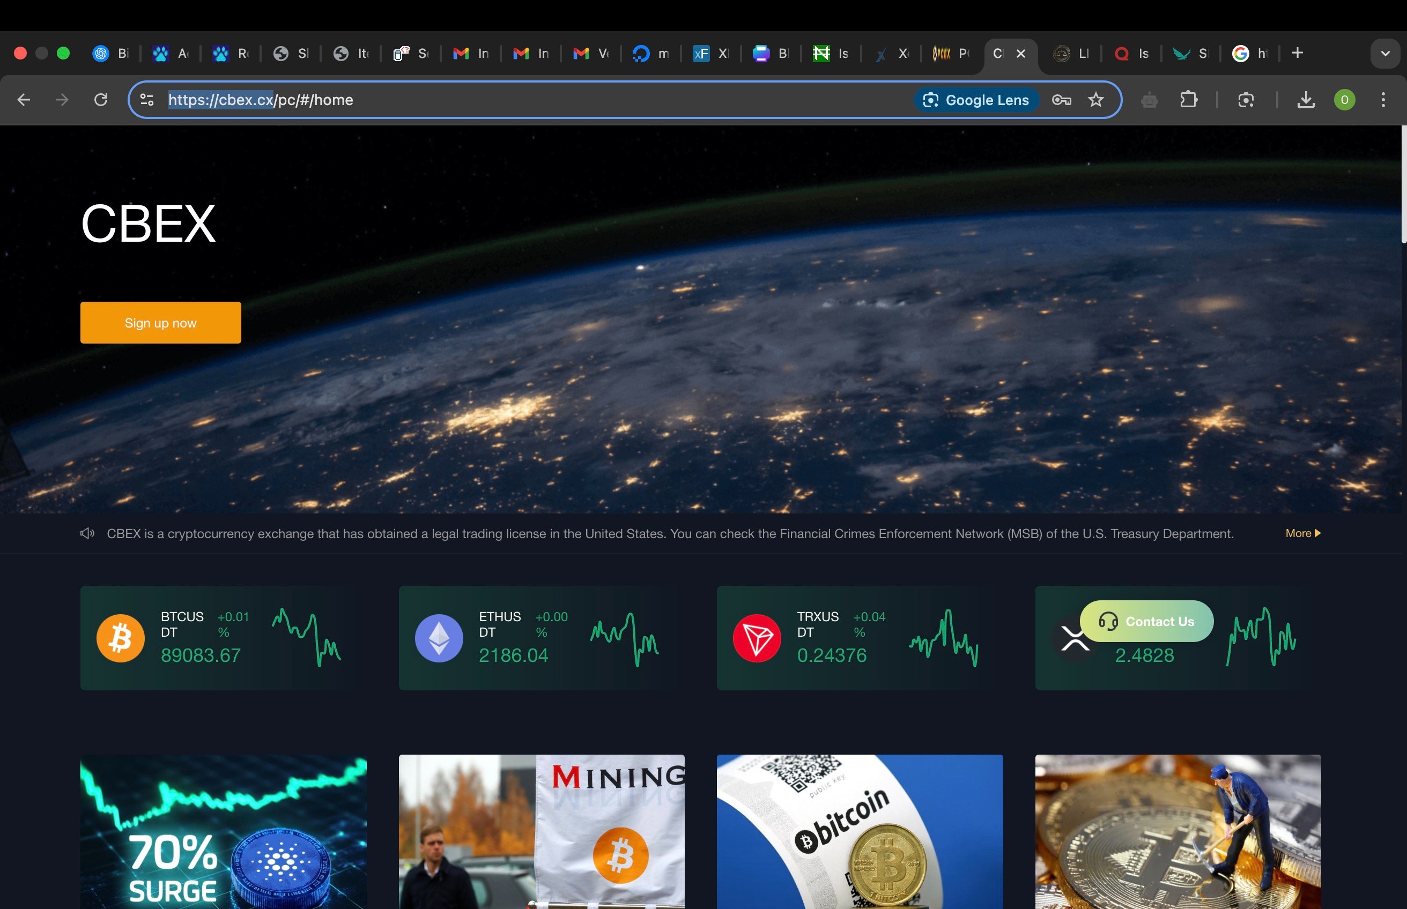The height and width of the screenshot is (909, 1407).
Task: Open Chrome's three-dot menu
Action: coord(1383,100)
